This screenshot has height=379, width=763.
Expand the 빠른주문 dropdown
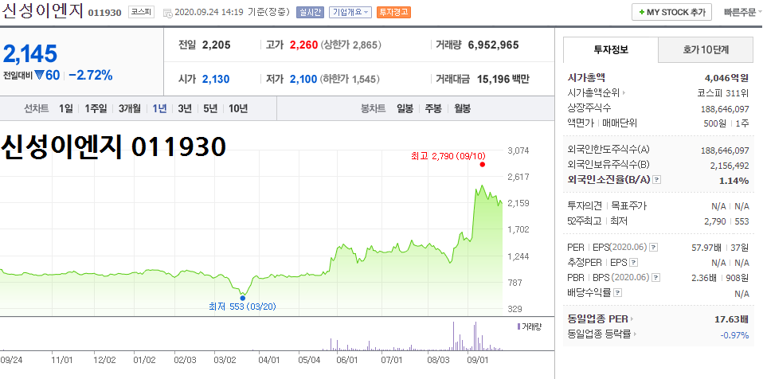742,12
